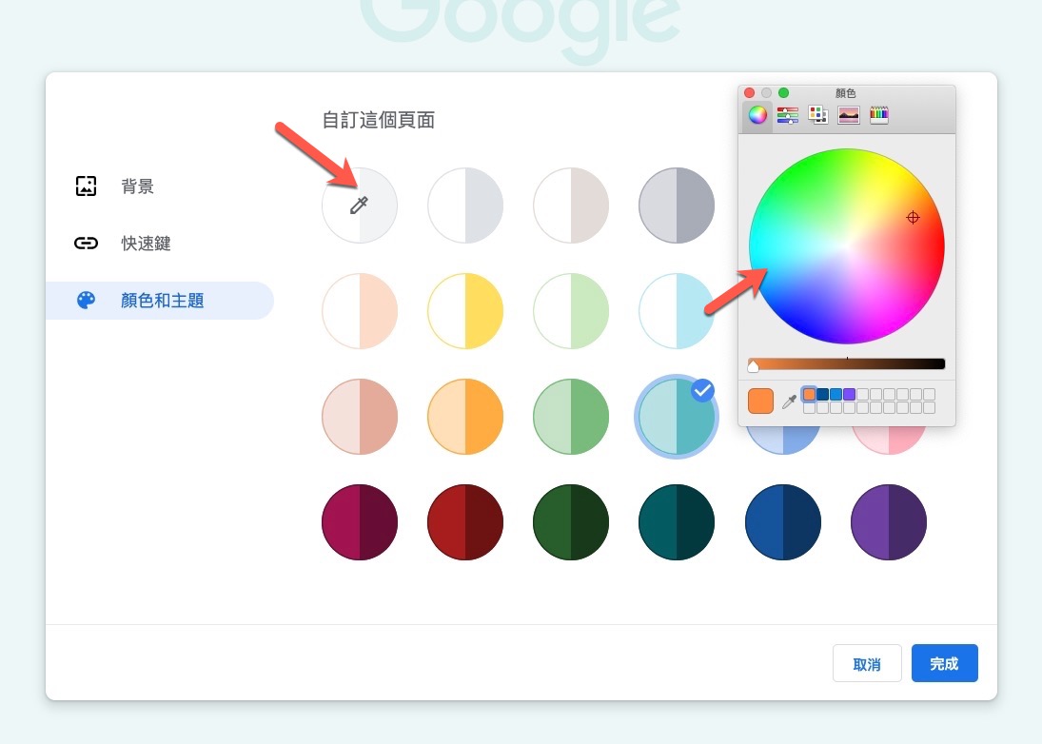Select the 顏色和主題 sidebar item
The width and height of the screenshot is (1042, 744).
pyautogui.click(x=160, y=301)
